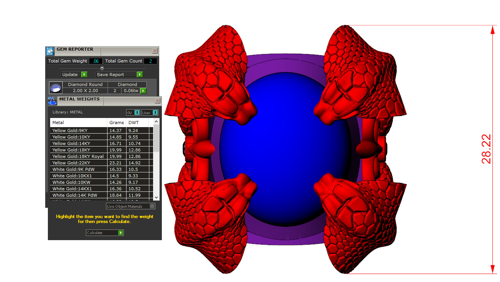Click the green arrow beside 0.06tw

click(143, 91)
